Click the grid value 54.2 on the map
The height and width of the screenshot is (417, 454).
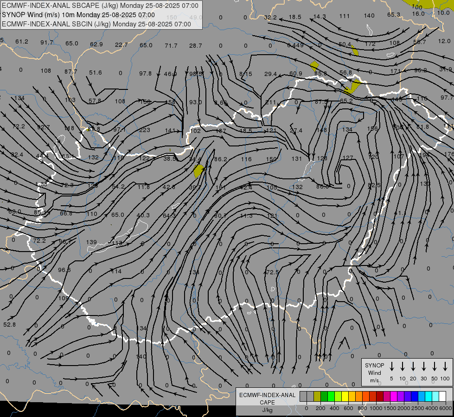118,187
